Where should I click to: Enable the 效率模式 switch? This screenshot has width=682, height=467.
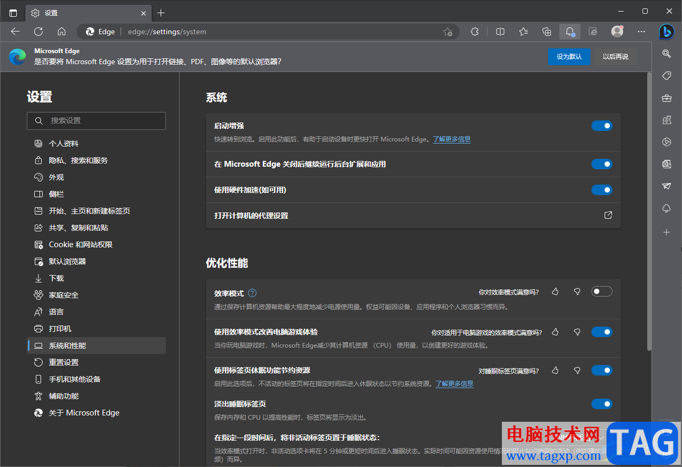[602, 291]
